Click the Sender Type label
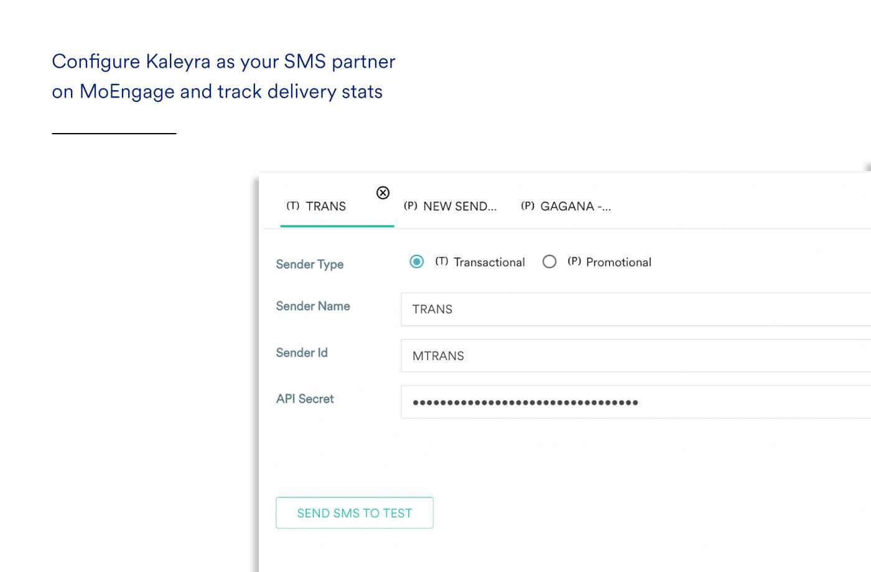The width and height of the screenshot is (871, 572). click(x=310, y=264)
